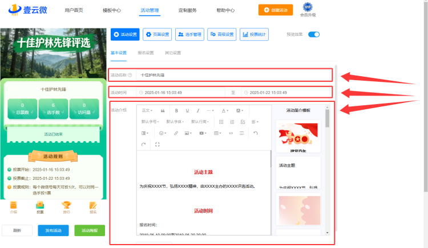
Task: Toggle the 预览效果 switch
Action: click(x=314, y=35)
